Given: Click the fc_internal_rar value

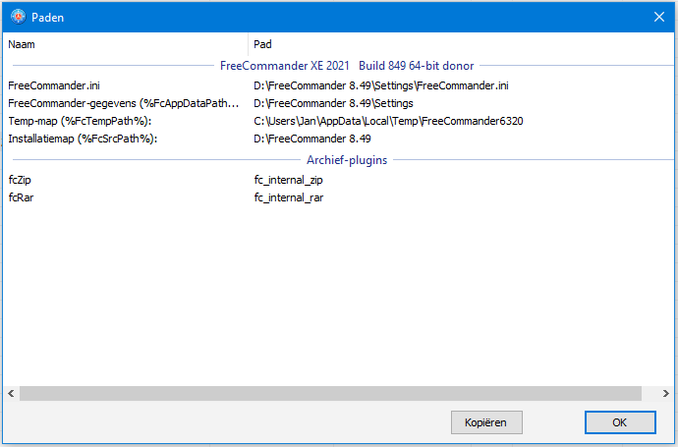Looking at the screenshot, I should (x=289, y=197).
